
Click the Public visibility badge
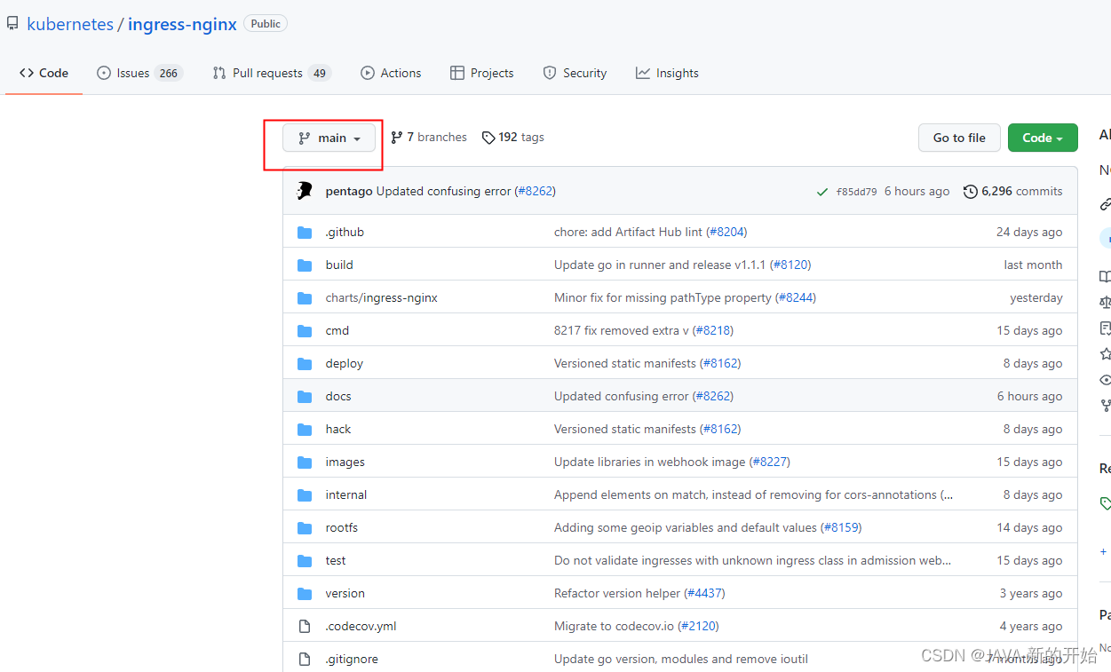point(266,24)
